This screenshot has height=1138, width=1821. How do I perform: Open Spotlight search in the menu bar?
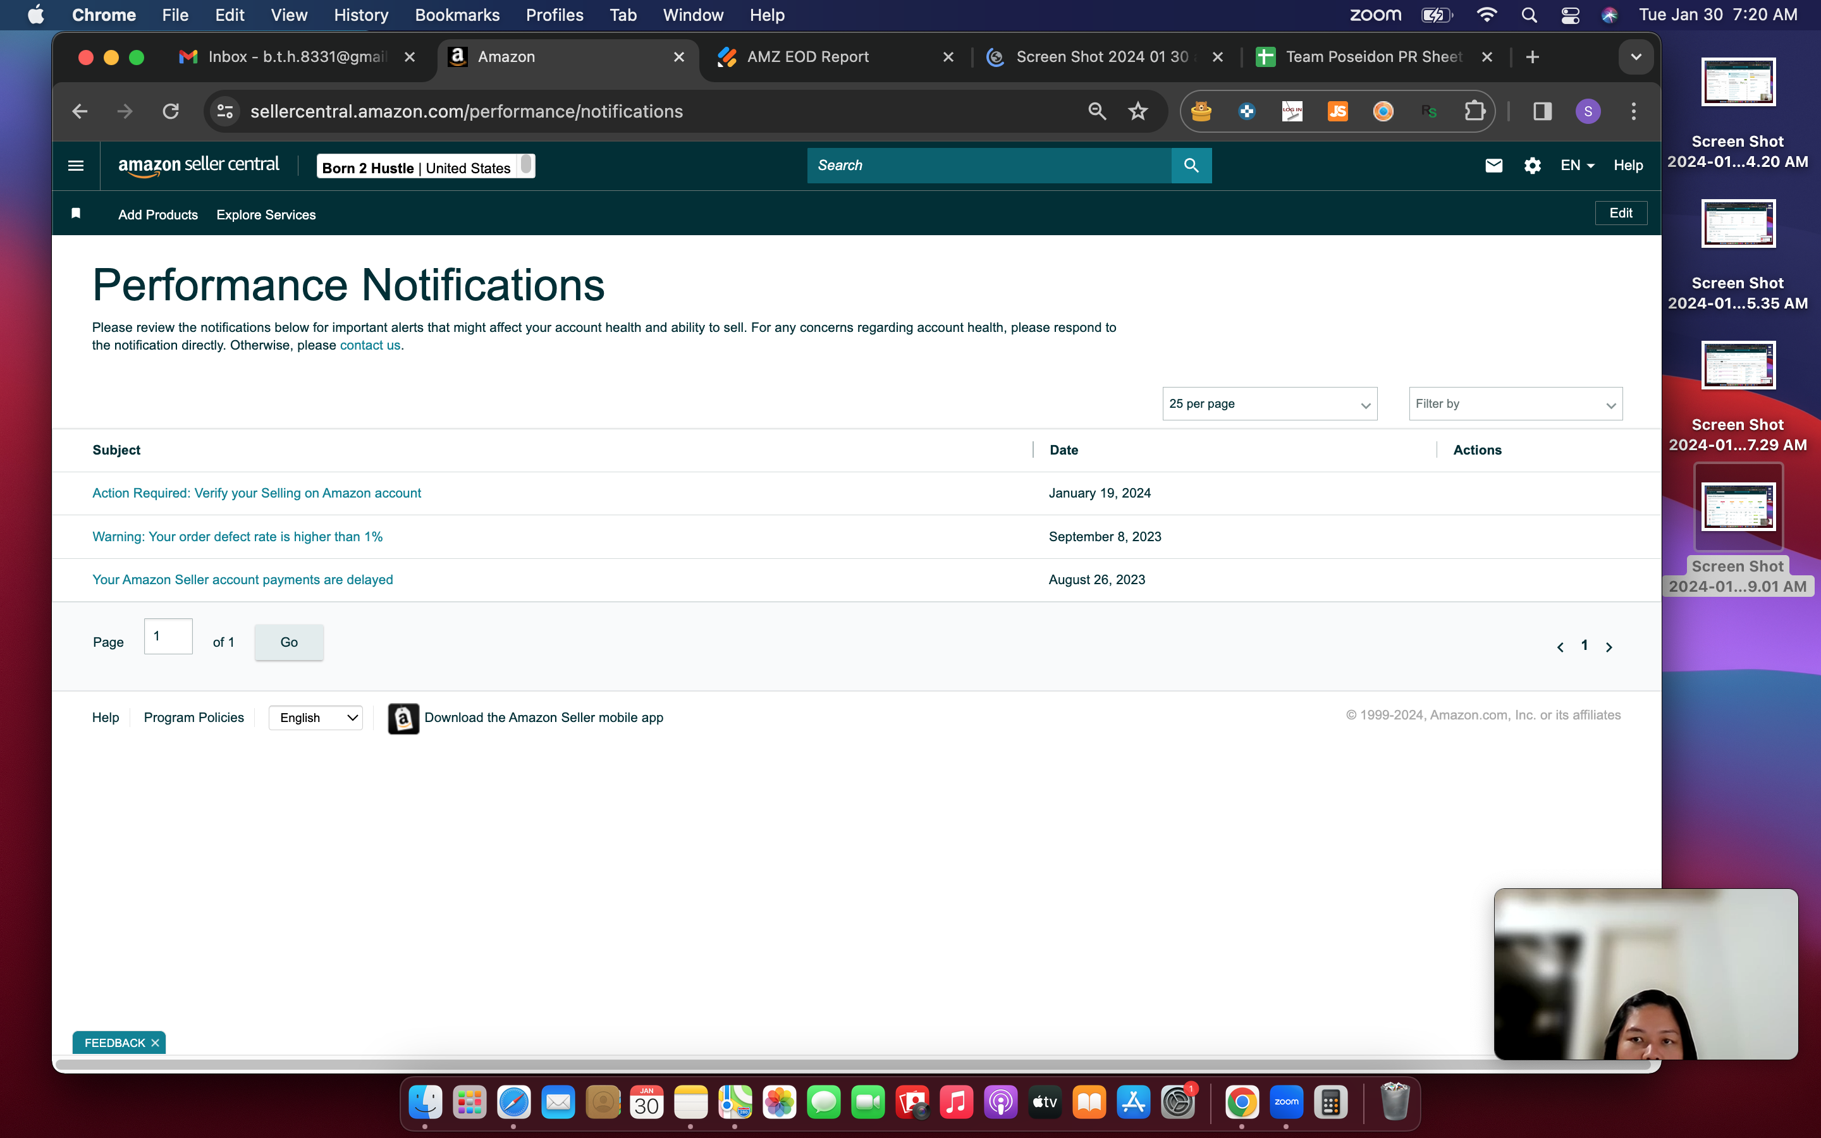(x=1528, y=15)
